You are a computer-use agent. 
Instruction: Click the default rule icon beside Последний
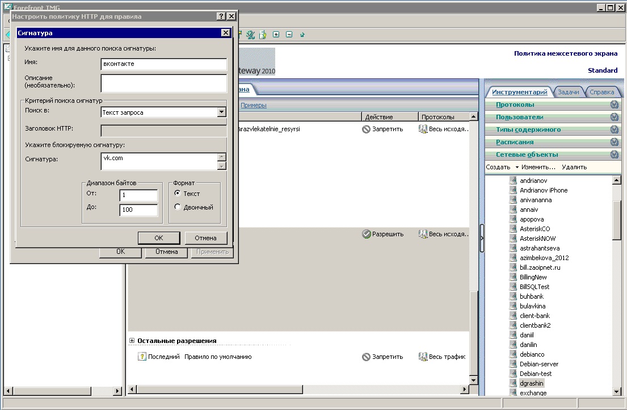click(x=142, y=357)
